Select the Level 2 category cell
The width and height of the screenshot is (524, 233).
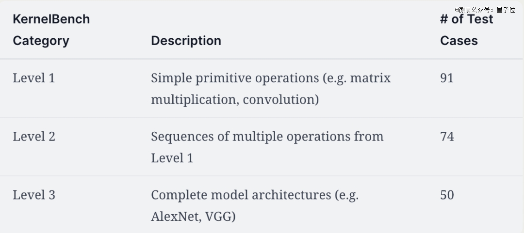pyautogui.click(x=34, y=137)
